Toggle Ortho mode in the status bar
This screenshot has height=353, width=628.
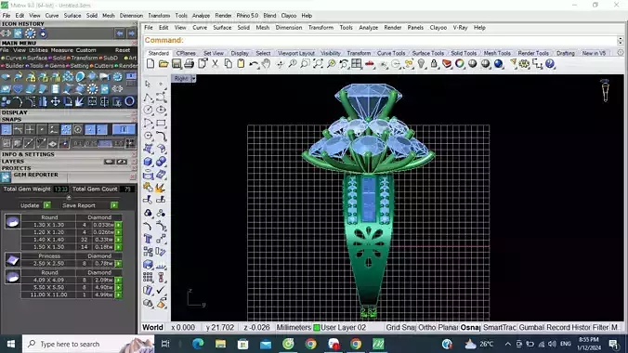click(x=426, y=327)
